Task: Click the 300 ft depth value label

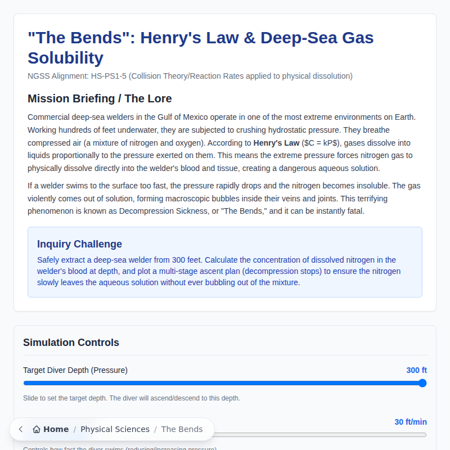Action: coord(416,370)
